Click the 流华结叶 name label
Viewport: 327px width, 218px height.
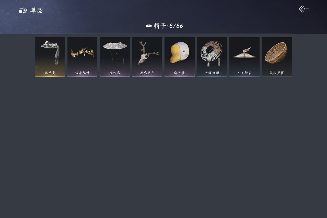tap(82, 73)
